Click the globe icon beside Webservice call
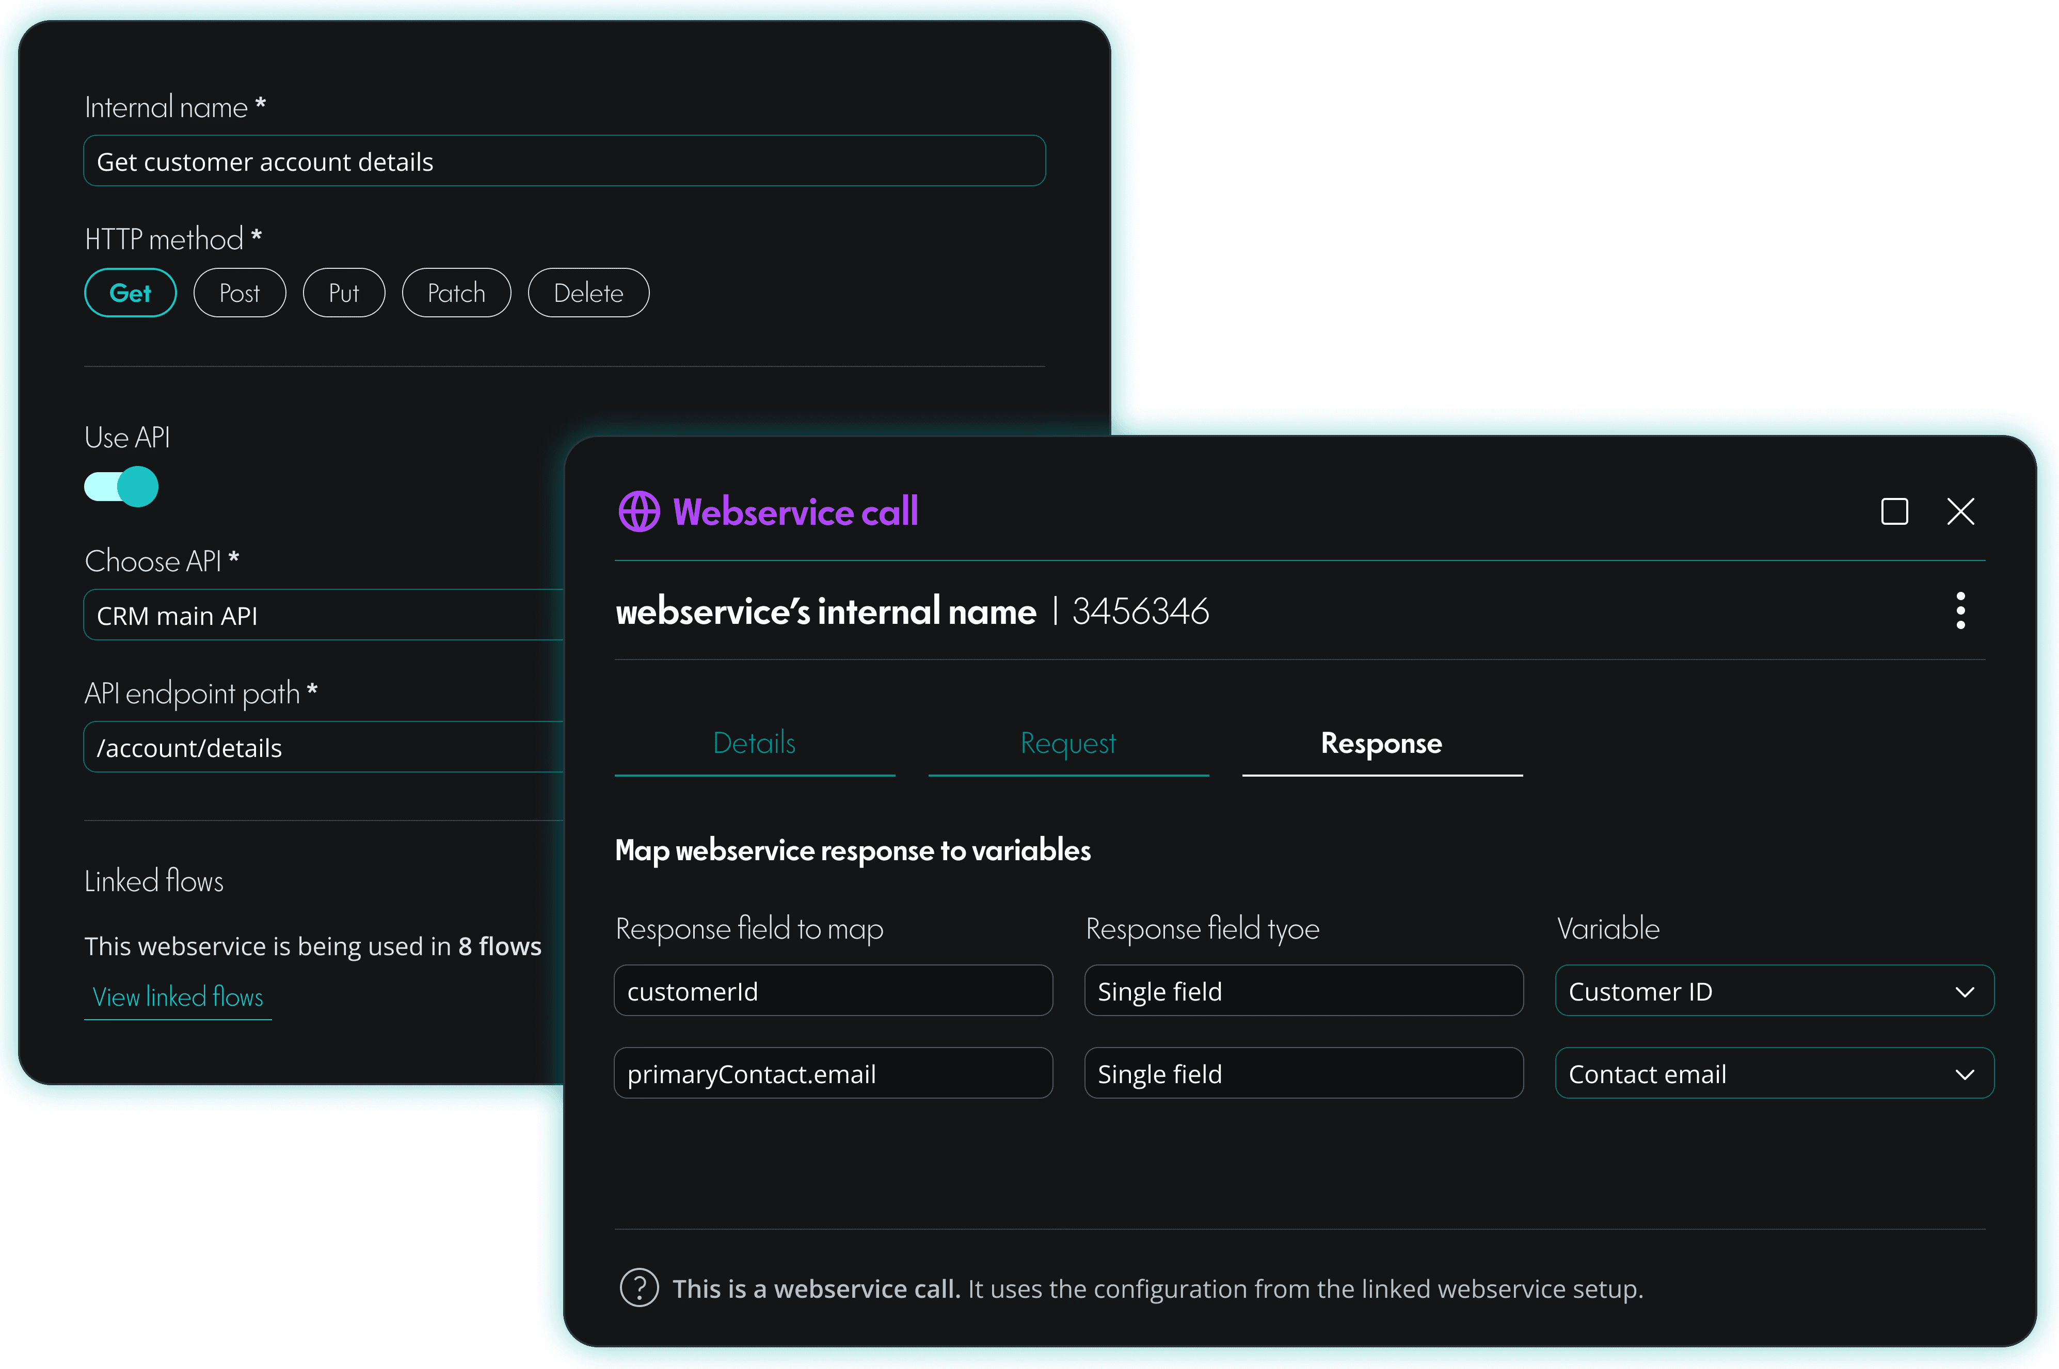Viewport: 2059px width, 1369px height. [639, 511]
